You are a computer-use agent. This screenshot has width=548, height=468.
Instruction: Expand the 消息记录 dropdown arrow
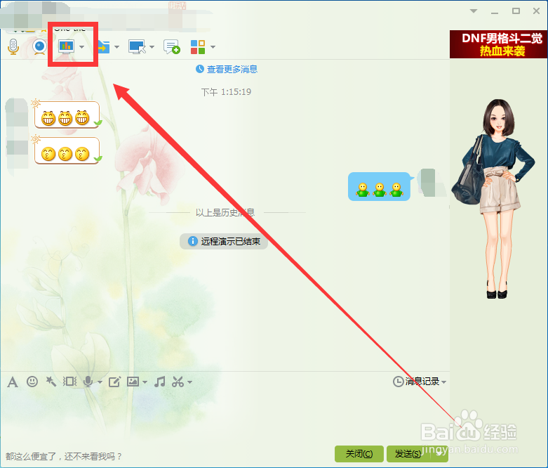click(x=444, y=382)
